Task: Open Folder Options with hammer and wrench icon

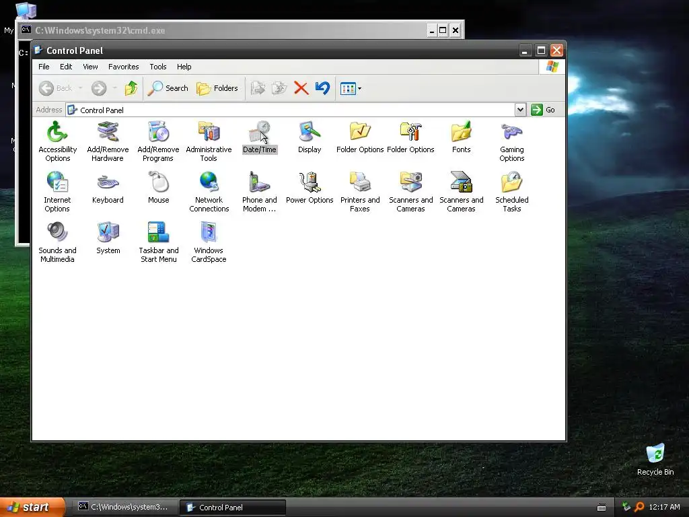Action: [410, 137]
